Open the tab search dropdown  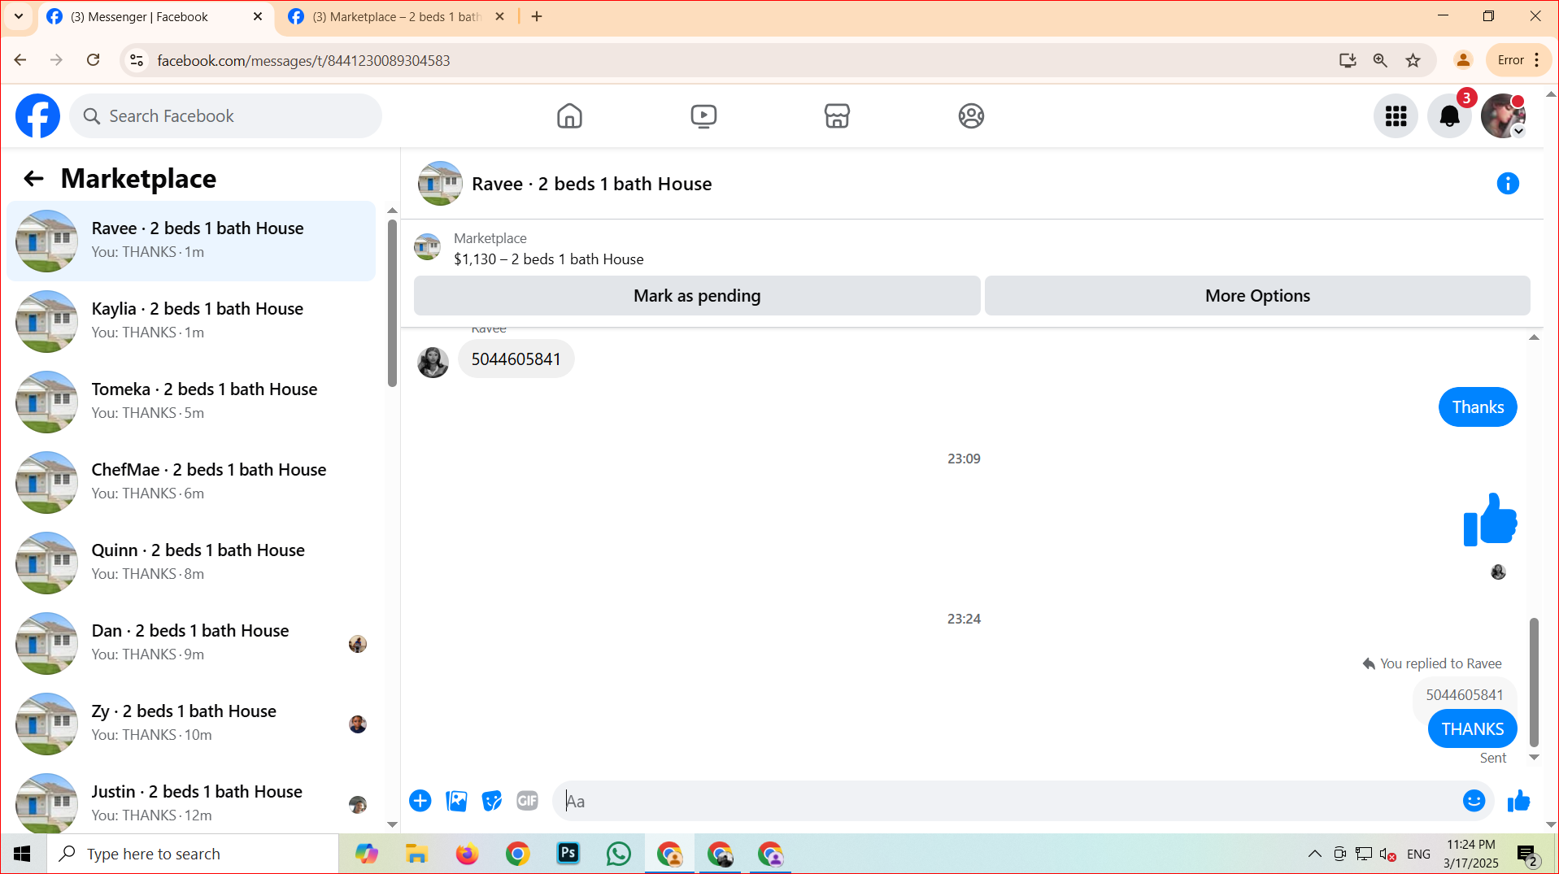[19, 16]
